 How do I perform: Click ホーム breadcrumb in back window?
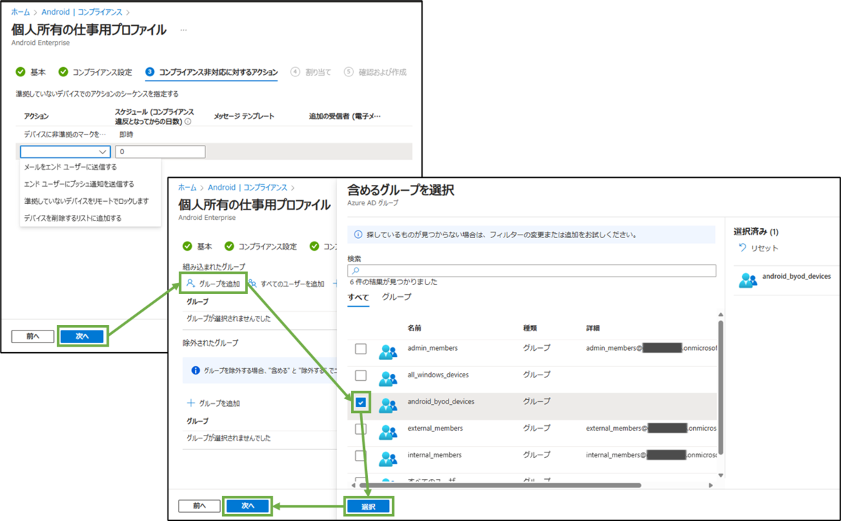click(x=20, y=12)
